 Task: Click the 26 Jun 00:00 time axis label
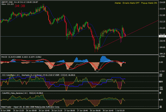pos(31,110)
